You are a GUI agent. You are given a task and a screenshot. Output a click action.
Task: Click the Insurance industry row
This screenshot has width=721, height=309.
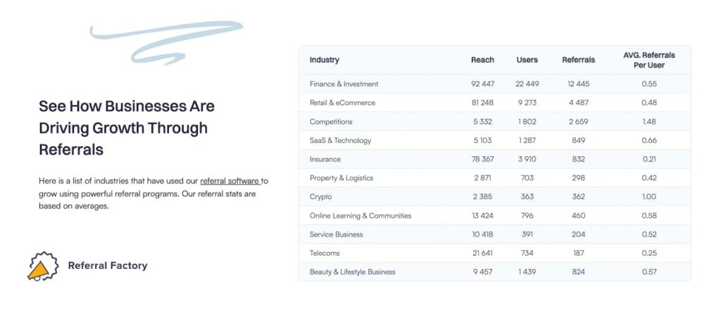(495, 159)
